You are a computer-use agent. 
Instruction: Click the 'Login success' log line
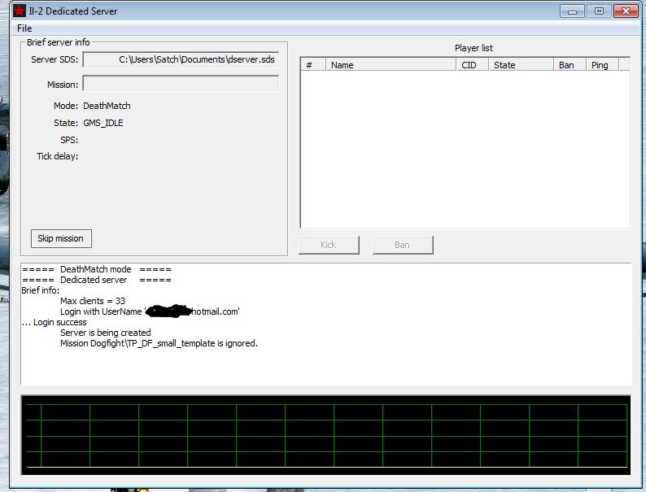(x=55, y=322)
